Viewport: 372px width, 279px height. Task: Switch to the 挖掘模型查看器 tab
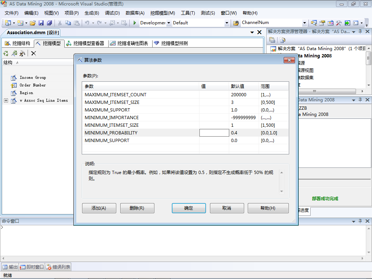[85, 43]
